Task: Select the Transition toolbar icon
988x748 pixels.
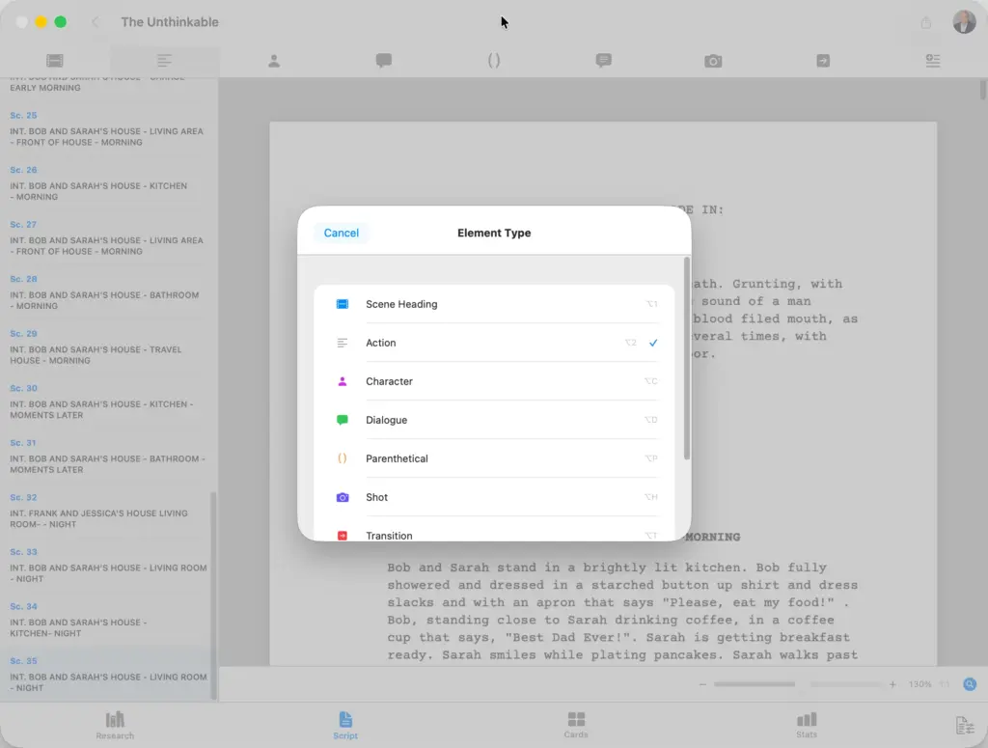Action: pyautogui.click(x=823, y=61)
